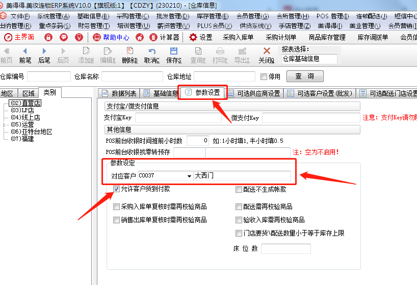Open 采购入库单 shortcut
The image size is (417, 285).
pos(238,38)
